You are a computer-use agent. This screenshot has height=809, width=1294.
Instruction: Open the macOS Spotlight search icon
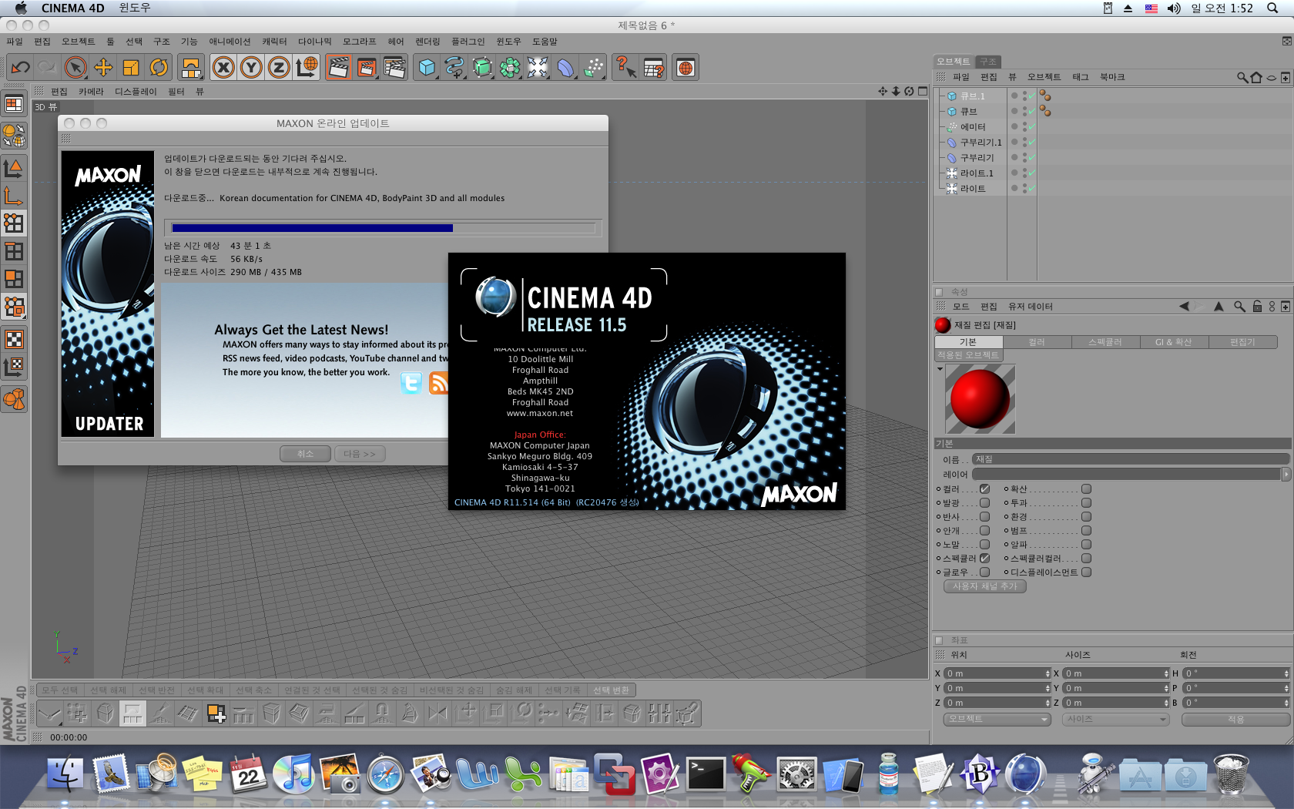coord(1272,8)
